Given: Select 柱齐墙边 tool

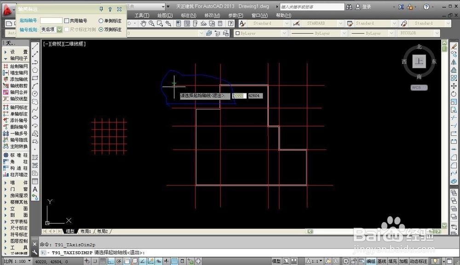Looking at the screenshot, I should tap(16, 175).
